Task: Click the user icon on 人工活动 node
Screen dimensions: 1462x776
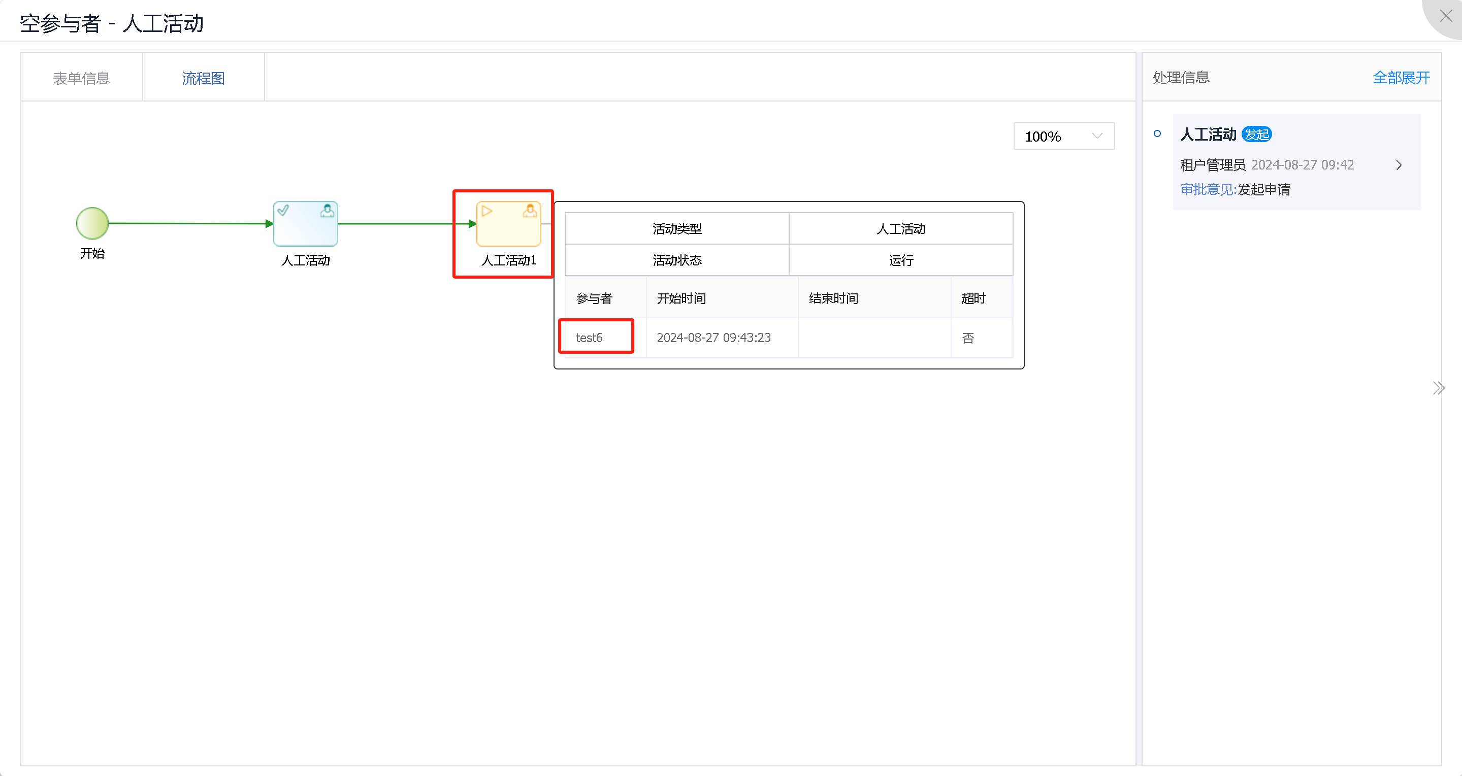Action: (x=327, y=211)
